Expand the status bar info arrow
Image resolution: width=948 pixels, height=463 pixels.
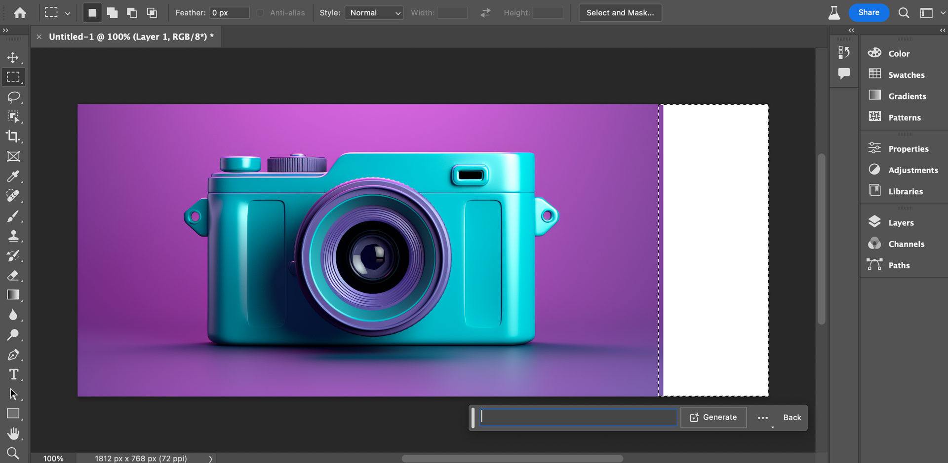[210, 459]
